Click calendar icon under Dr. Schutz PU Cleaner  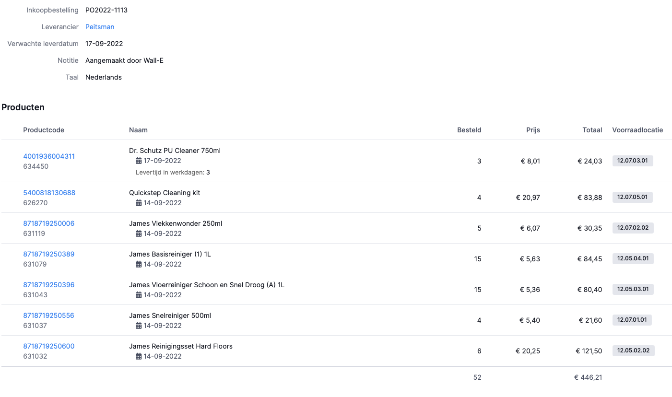139,161
